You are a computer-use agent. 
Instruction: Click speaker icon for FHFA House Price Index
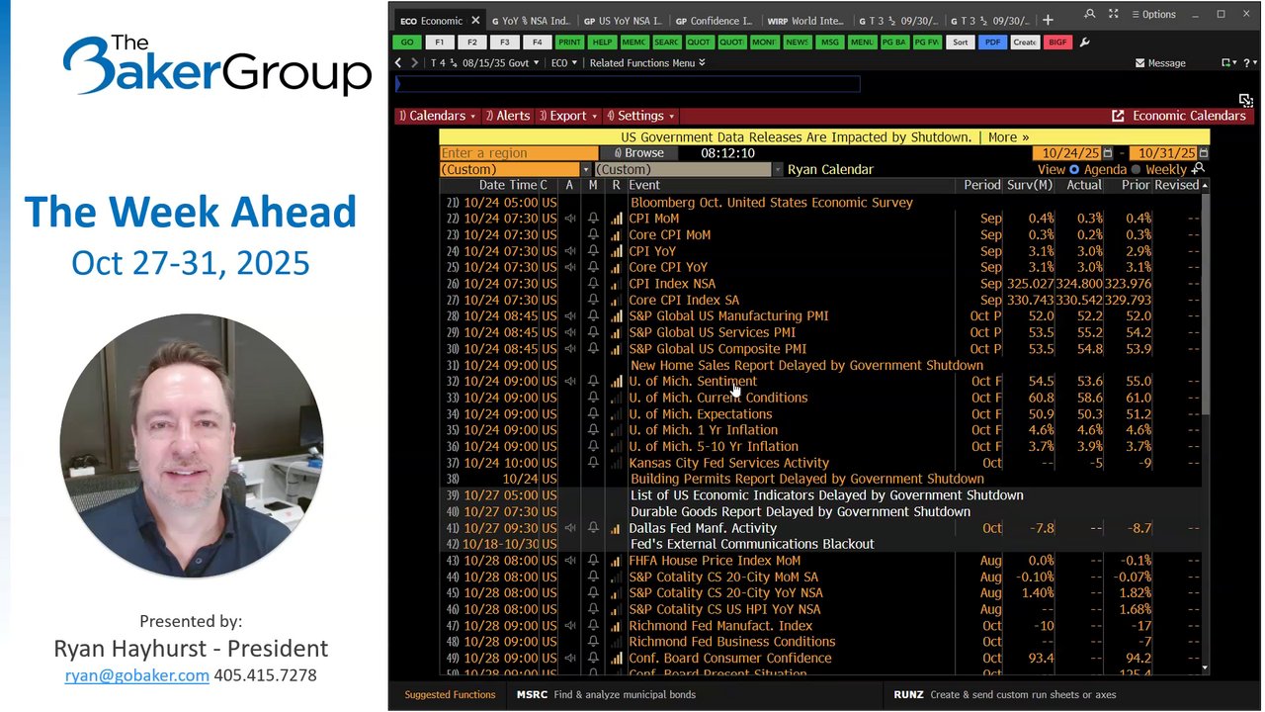(x=570, y=561)
